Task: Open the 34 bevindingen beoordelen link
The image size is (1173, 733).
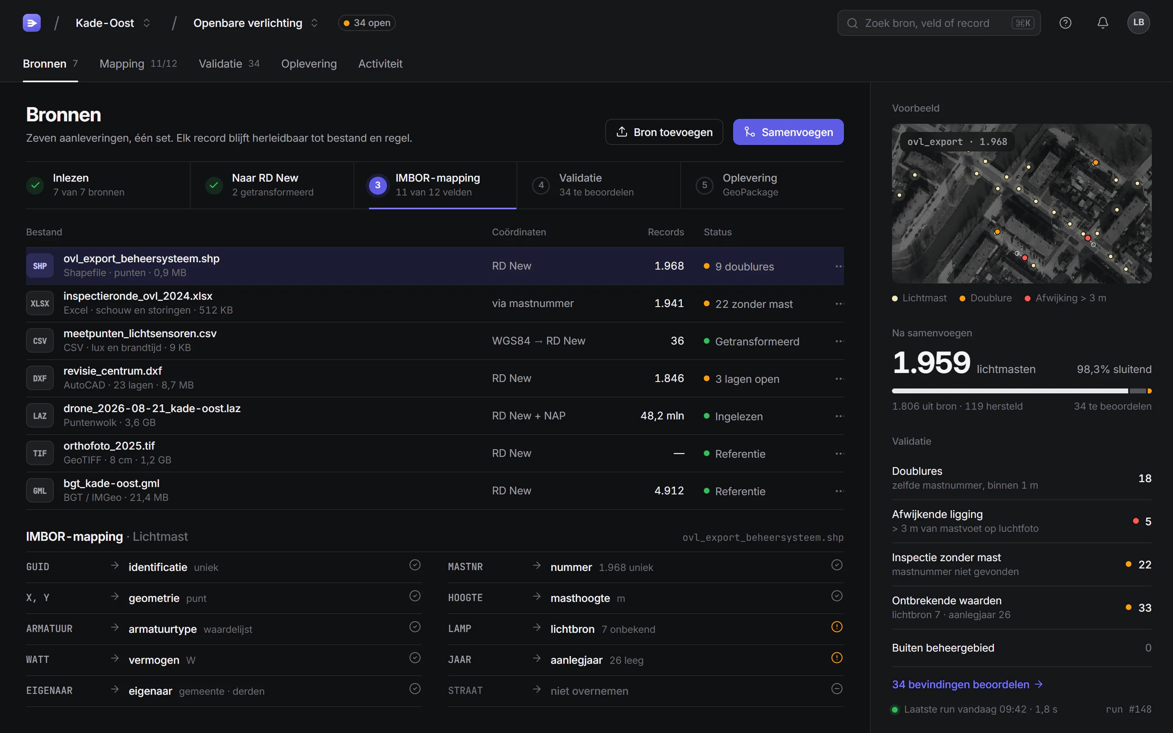Action: point(967,685)
